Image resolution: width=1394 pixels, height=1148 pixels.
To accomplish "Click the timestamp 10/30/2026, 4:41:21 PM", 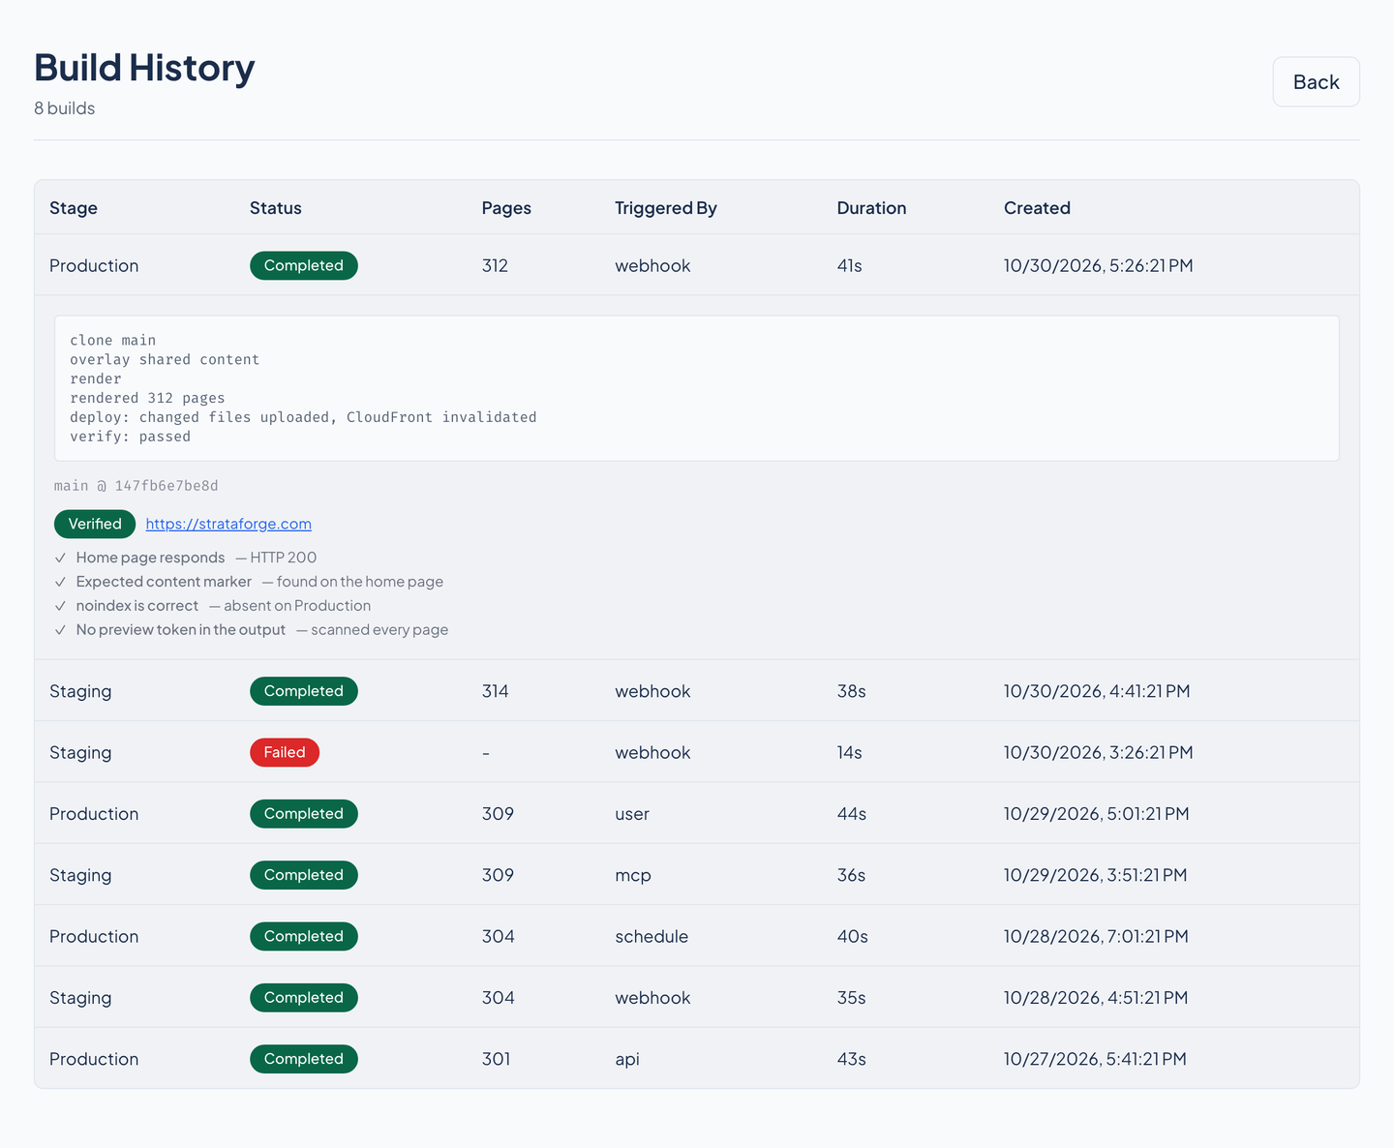I will pos(1097,691).
